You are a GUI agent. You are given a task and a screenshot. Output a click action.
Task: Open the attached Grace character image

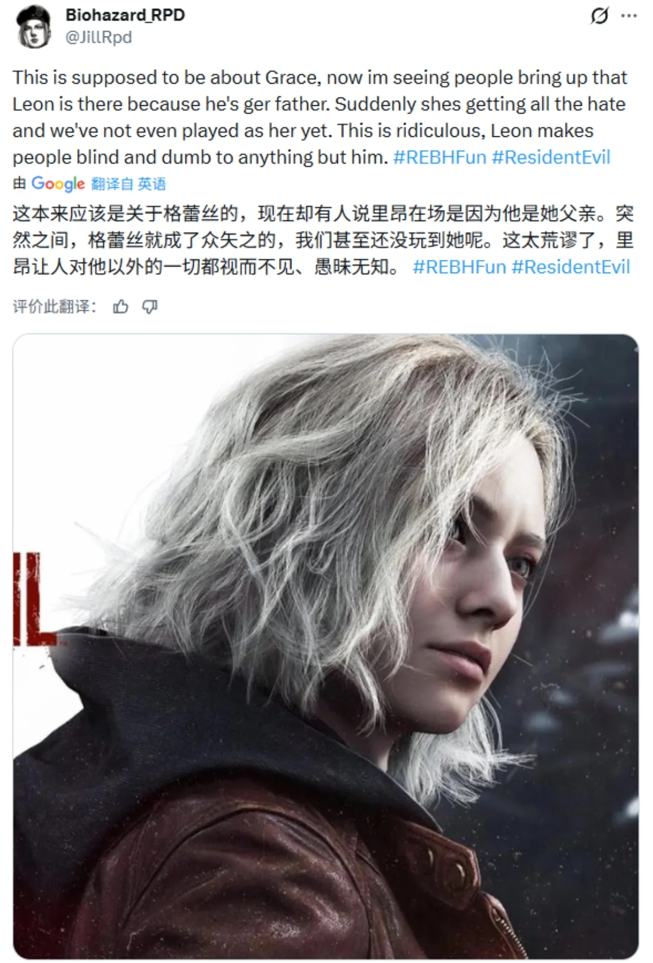(x=326, y=646)
